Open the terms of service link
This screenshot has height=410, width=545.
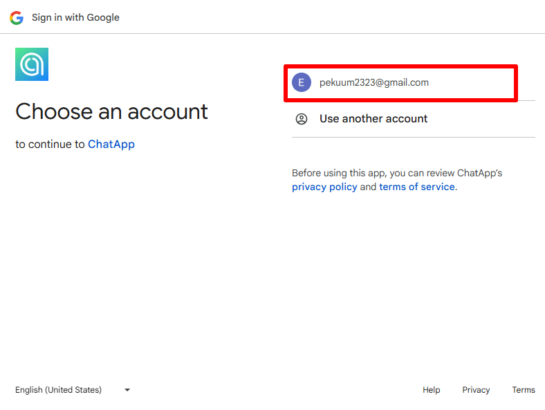pyautogui.click(x=416, y=187)
